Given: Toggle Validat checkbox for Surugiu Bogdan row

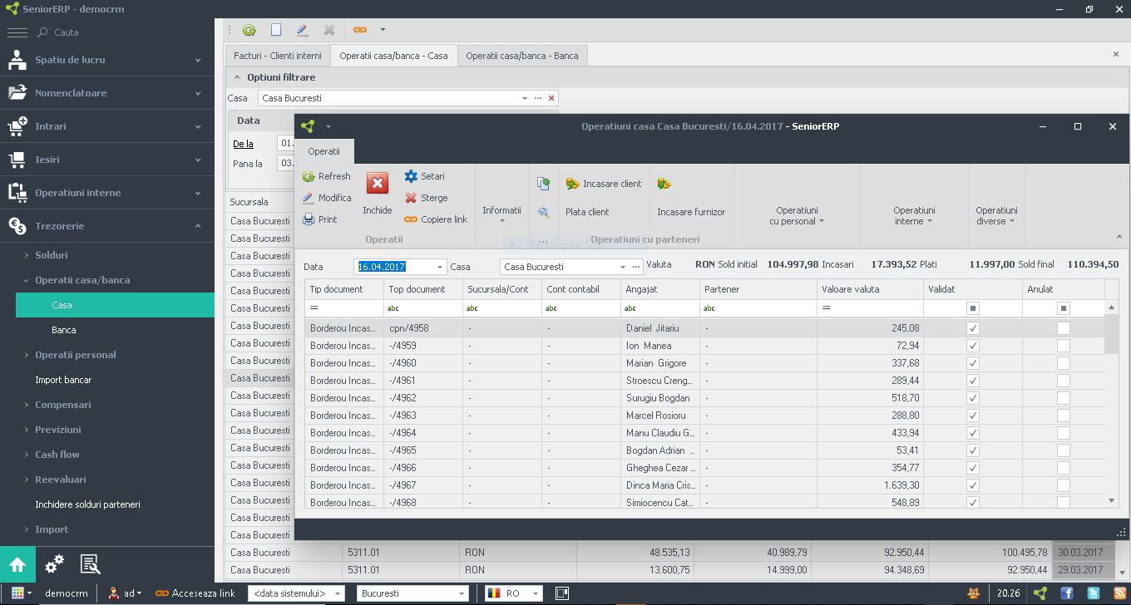Looking at the screenshot, I should (x=973, y=398).
